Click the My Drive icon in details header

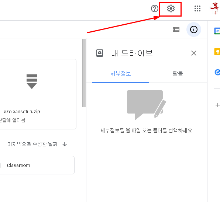(100, 53)
